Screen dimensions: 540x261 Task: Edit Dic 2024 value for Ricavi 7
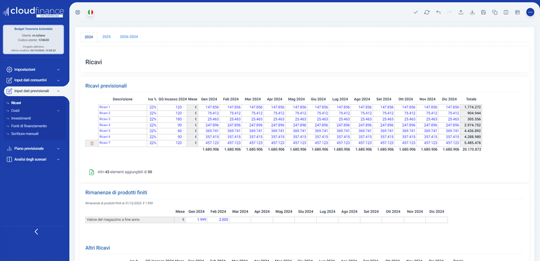[x=449, y=143]
